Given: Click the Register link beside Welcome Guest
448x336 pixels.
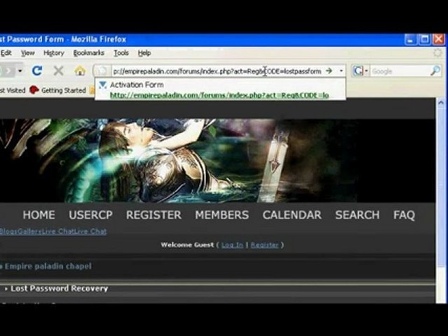Looking at the screenshot, I should (x=264, y=245).
